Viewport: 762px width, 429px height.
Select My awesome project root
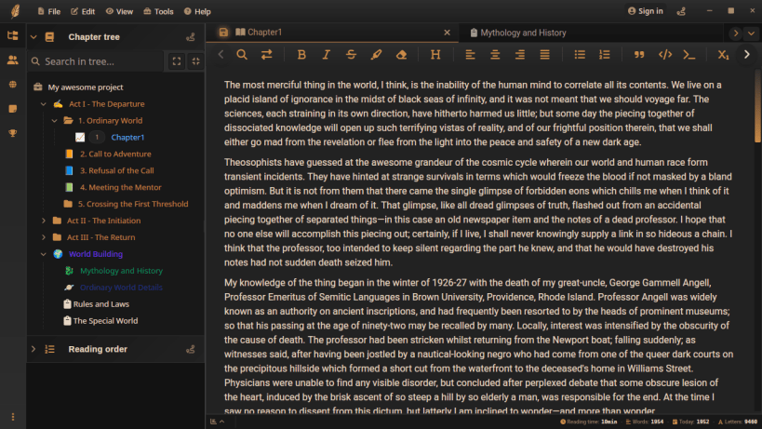point(85,87)
